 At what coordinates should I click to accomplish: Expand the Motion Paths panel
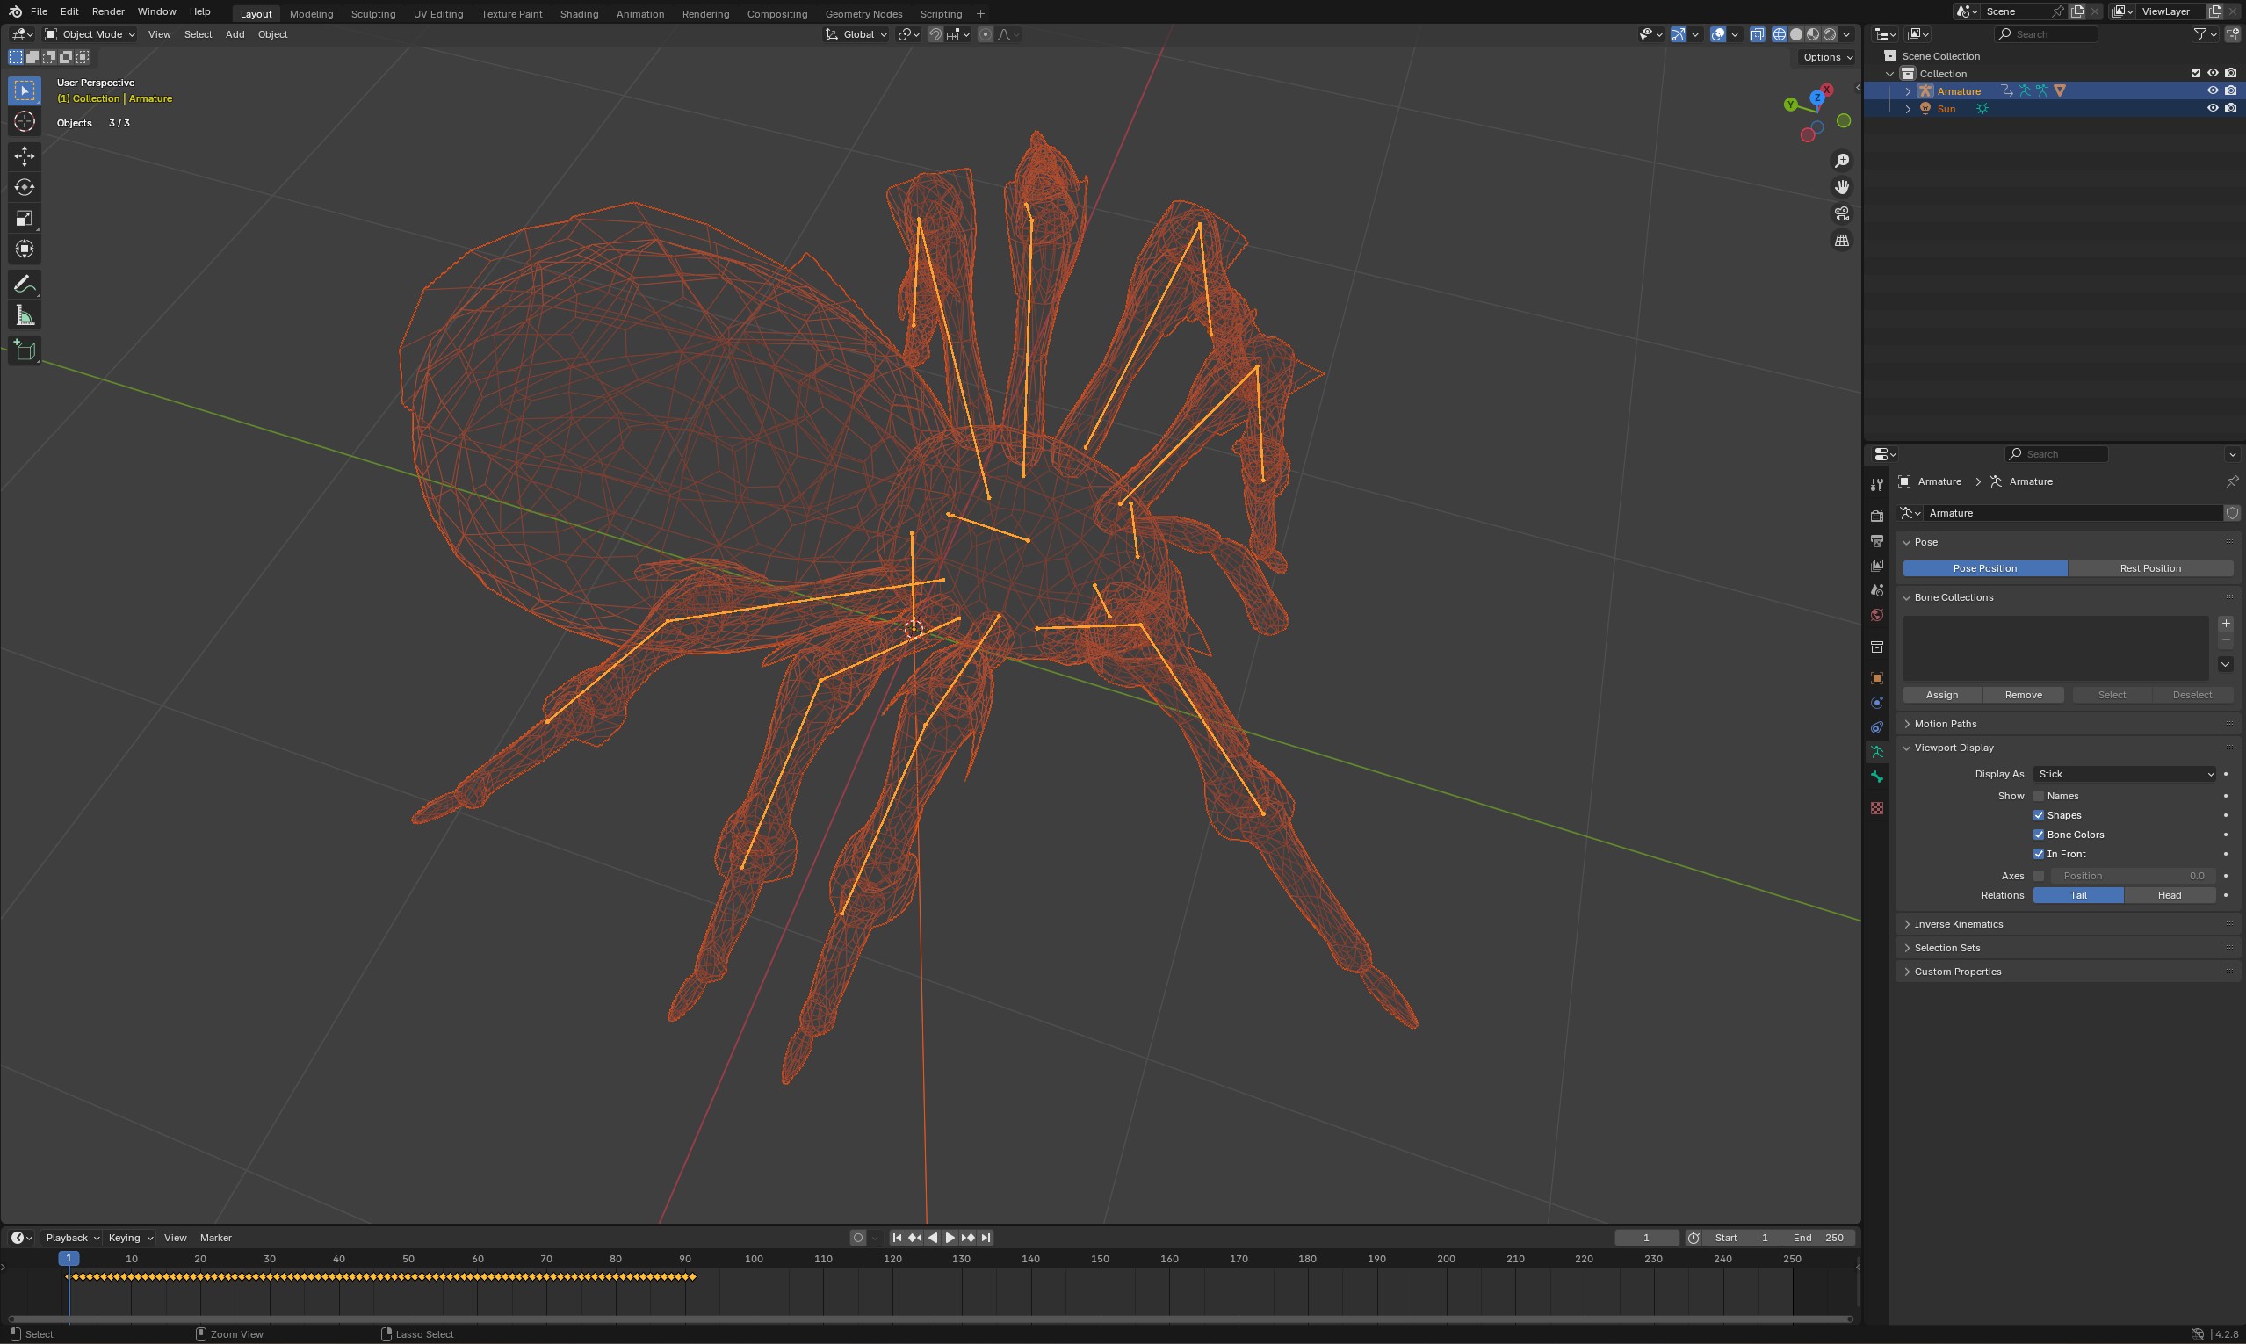[1945, 725]
